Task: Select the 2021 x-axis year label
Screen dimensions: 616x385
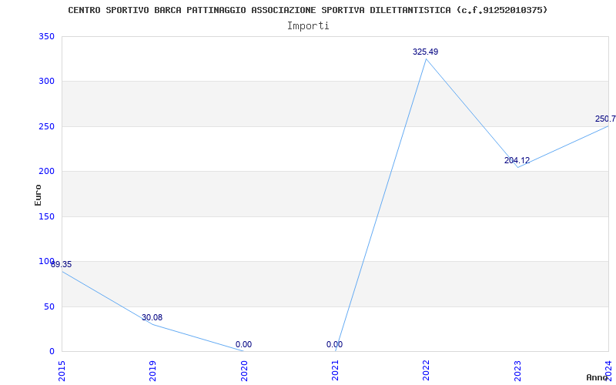Action: 335,370
